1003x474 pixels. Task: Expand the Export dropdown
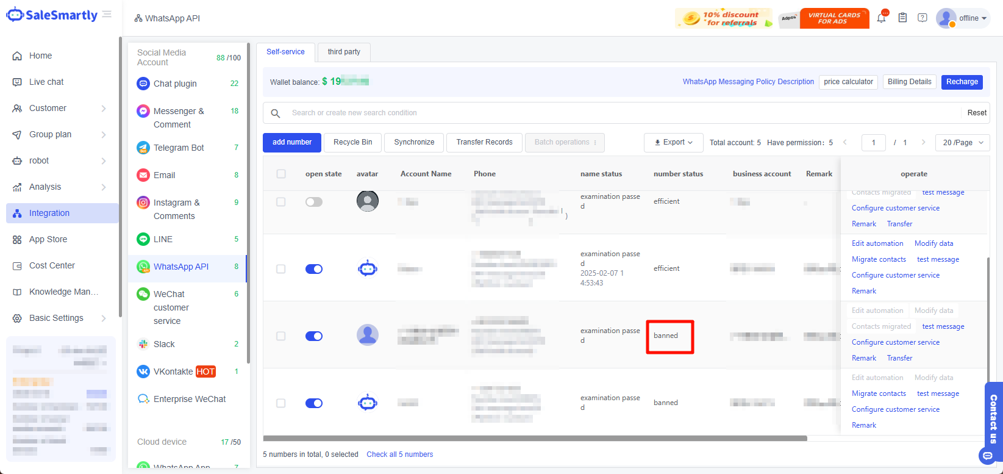pyautogui.click(x=673, y=142)
